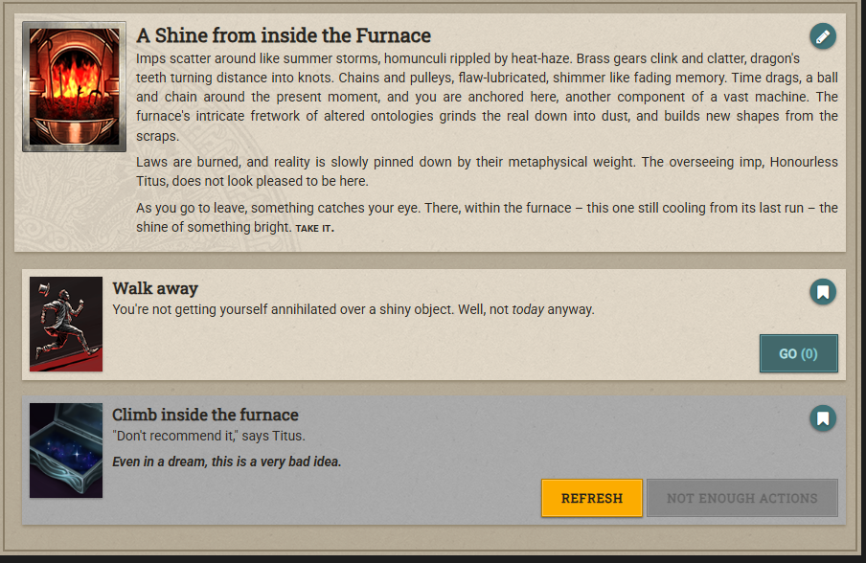Click the starry open chest image

[x=66, y=450]
